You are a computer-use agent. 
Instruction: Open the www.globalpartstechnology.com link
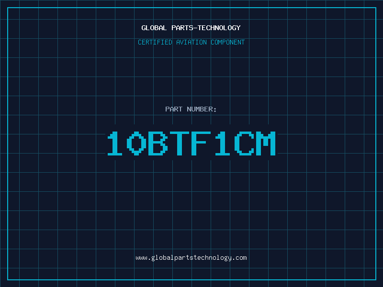pyautogui.click(x=191, y=258)
